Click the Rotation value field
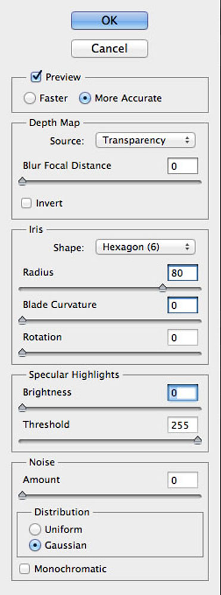 pos(183,337)
